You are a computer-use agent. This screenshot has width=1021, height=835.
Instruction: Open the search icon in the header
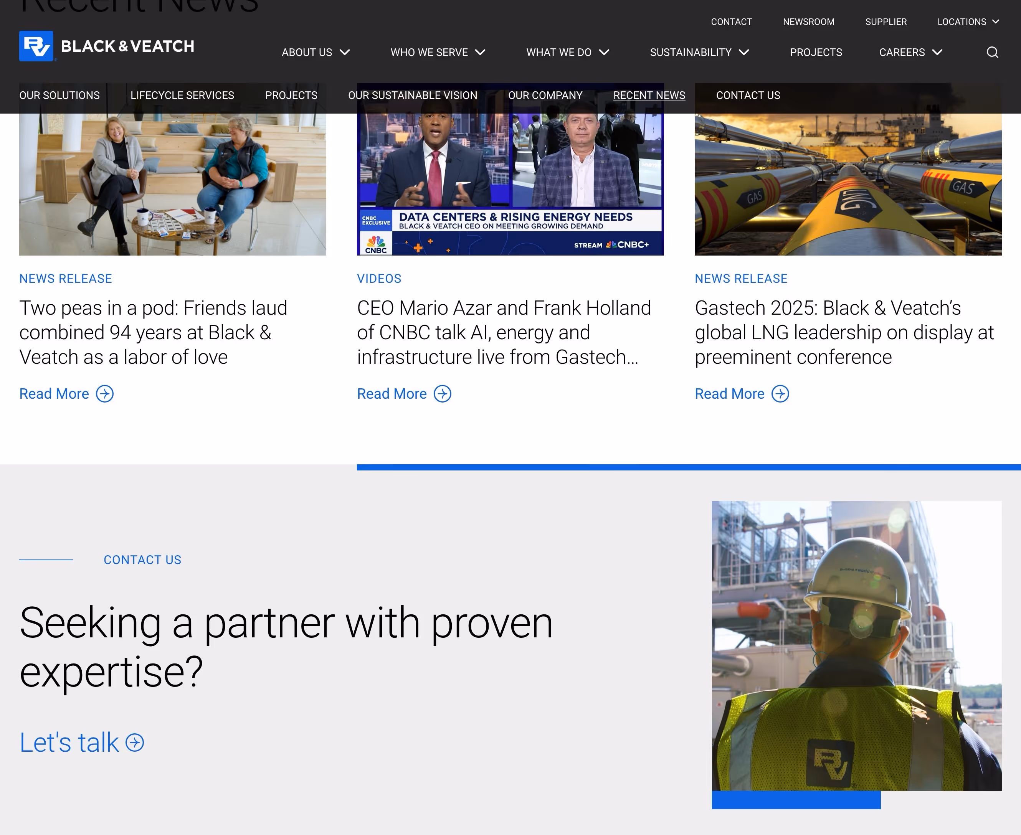click(x=992, y=52)
